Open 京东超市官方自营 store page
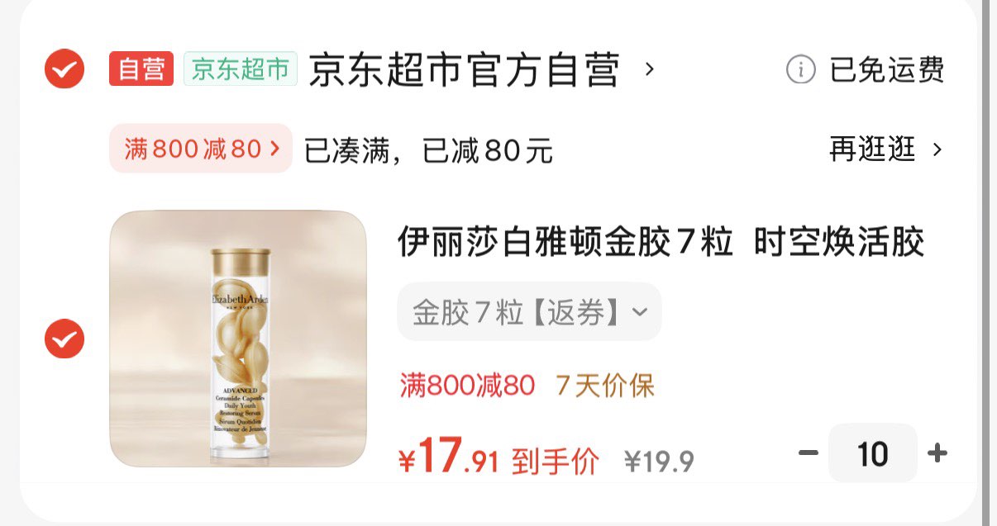The image size is (997, 526). (x=465, y=70)
